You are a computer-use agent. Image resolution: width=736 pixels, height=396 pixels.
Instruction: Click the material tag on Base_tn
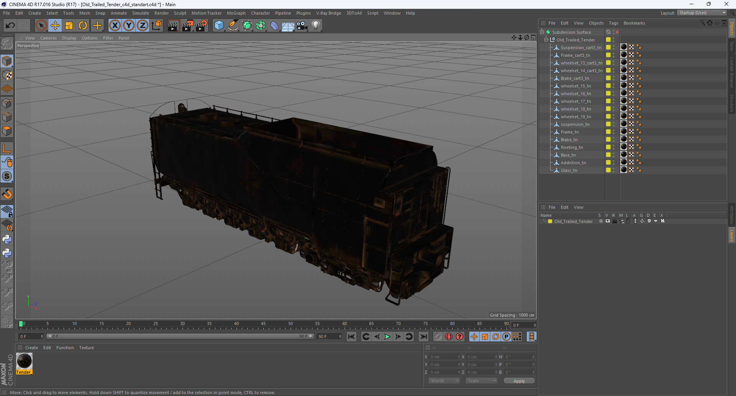[624, 154]
